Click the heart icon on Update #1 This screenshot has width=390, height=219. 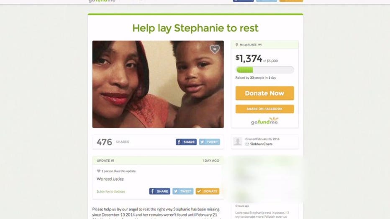pos(98,171)
